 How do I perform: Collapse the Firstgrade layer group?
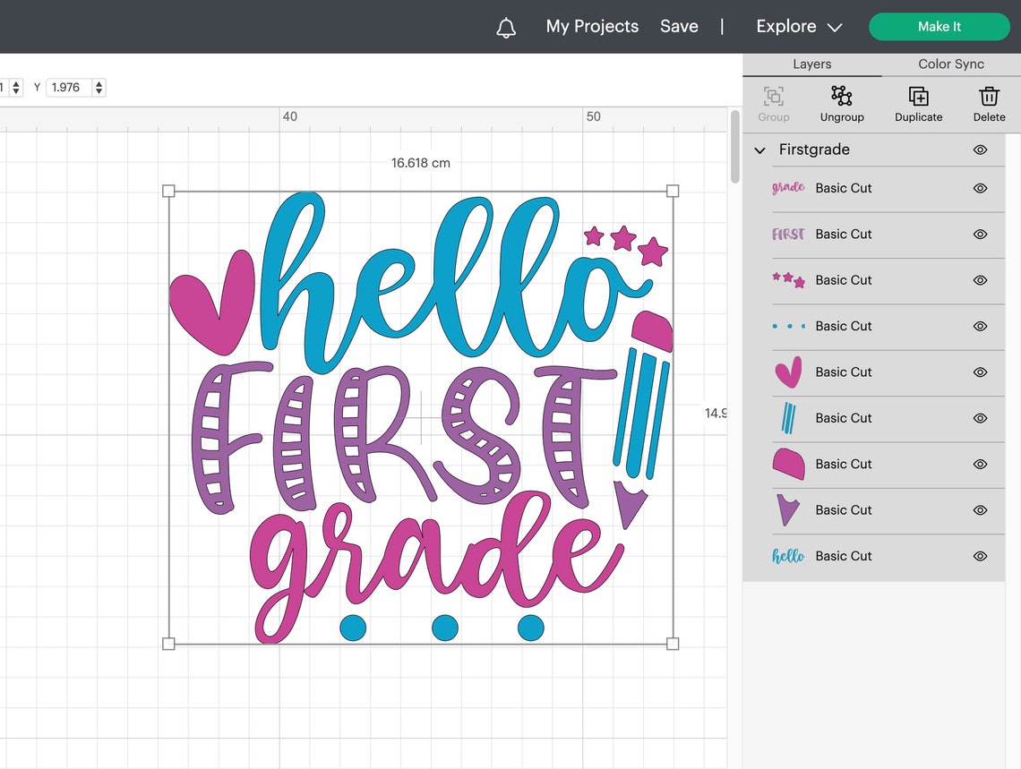pyautogui.click(x=759, y=150)
